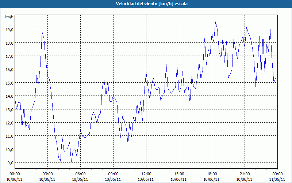Click the '12,0' y-axis value
The image size is (292, 183).
pos(9,123)
